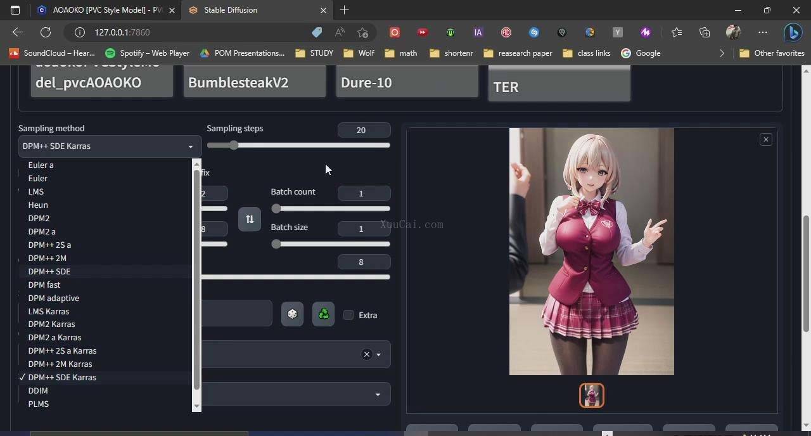The height and width of the screenshot is (436, 811).
Task: Switch to the AOAOKO PVC Style Model tab
Action: (x=101, y=10)
